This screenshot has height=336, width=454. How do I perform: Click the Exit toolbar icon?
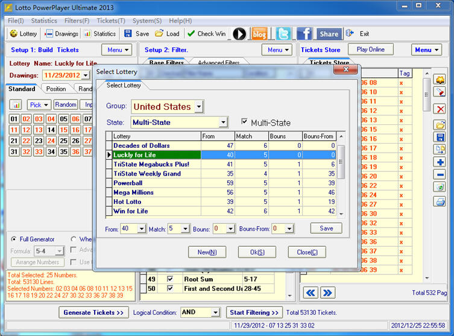point(350,33)
